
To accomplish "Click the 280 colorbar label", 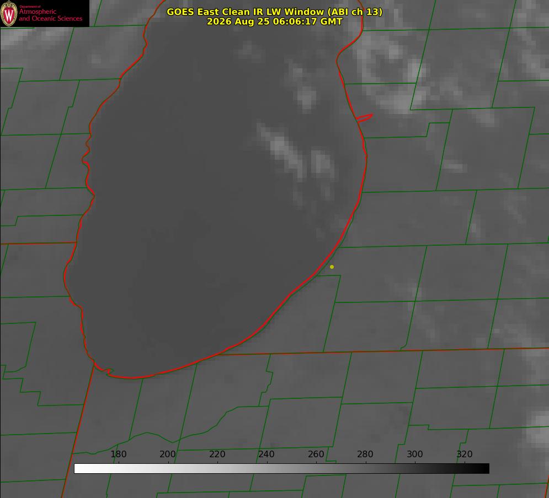I will (365, 454).
